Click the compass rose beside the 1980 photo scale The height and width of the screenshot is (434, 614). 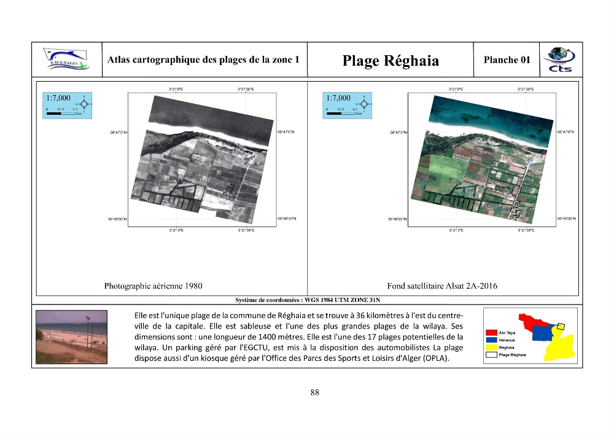pyautogui.click(x=84, y=104)
